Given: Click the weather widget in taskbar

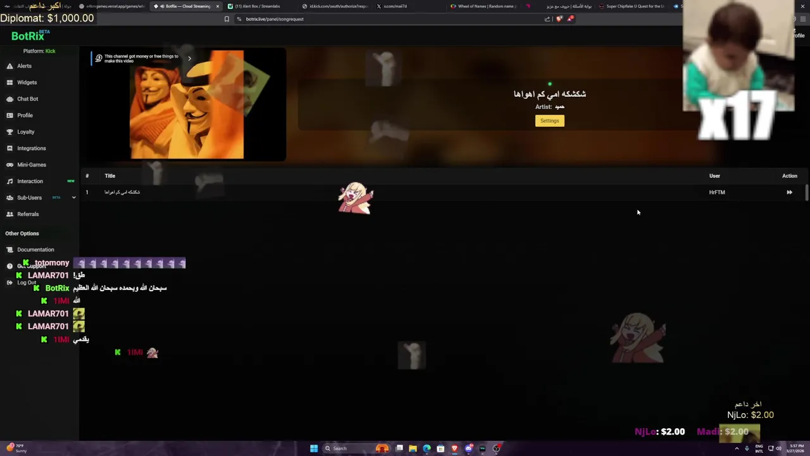Looking at the screenshot, I should pos(16,448).
